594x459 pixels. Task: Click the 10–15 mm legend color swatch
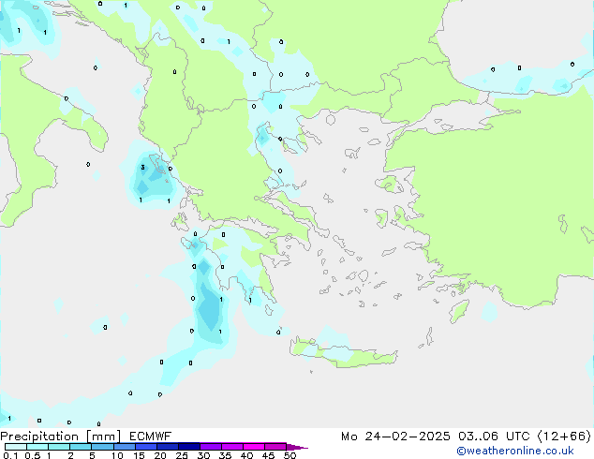[124, 447]
